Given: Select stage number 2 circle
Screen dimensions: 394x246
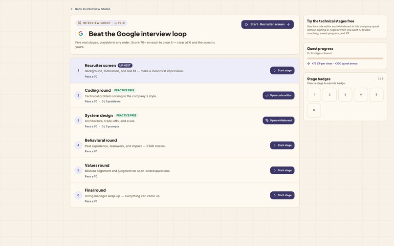Looking at the screenshot, I should 78,95.
